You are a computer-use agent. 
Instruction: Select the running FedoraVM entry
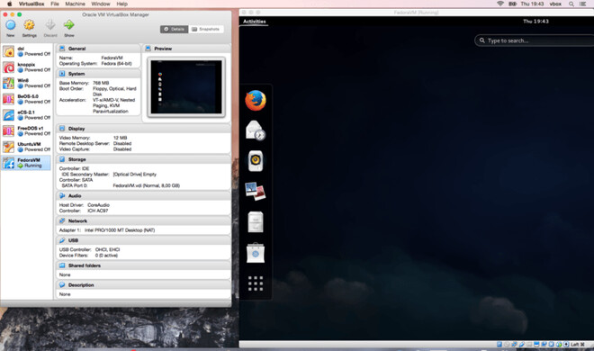26,163
